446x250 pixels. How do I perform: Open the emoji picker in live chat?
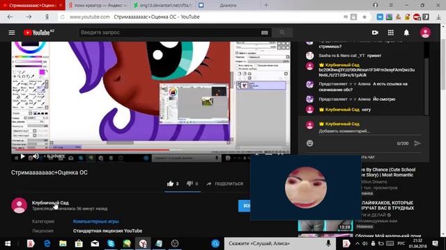coord(309,143)
